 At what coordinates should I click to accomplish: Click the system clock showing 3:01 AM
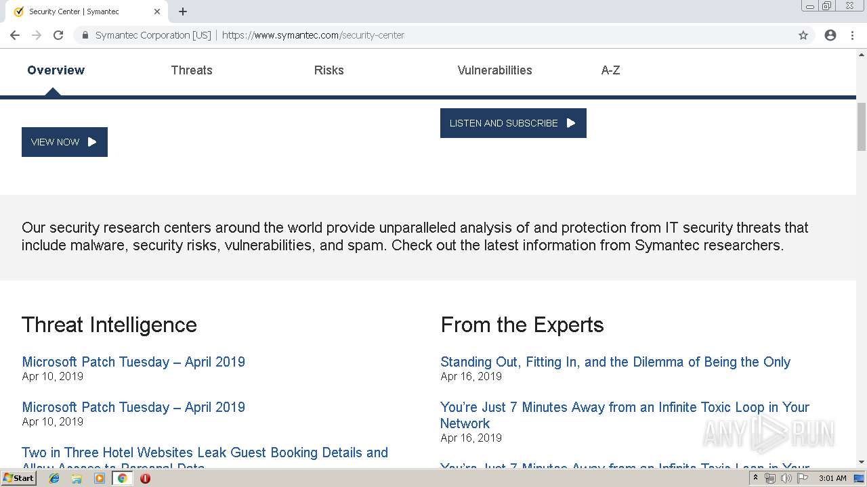coord(832,478)
